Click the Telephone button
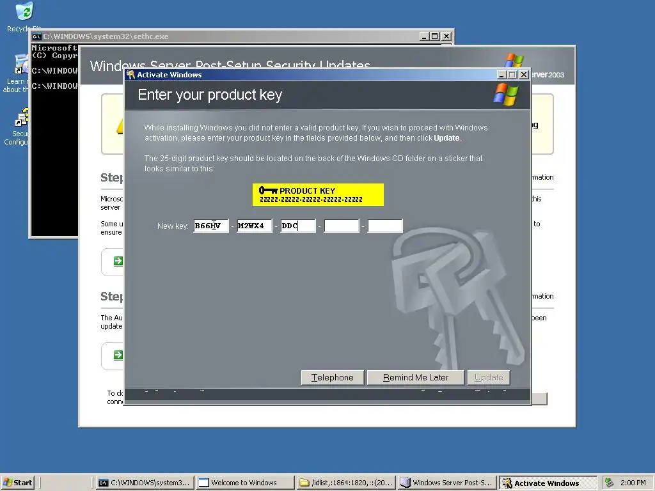Viewport: 655px width, 491px height. pyautogui.click(x=332, y=377)
